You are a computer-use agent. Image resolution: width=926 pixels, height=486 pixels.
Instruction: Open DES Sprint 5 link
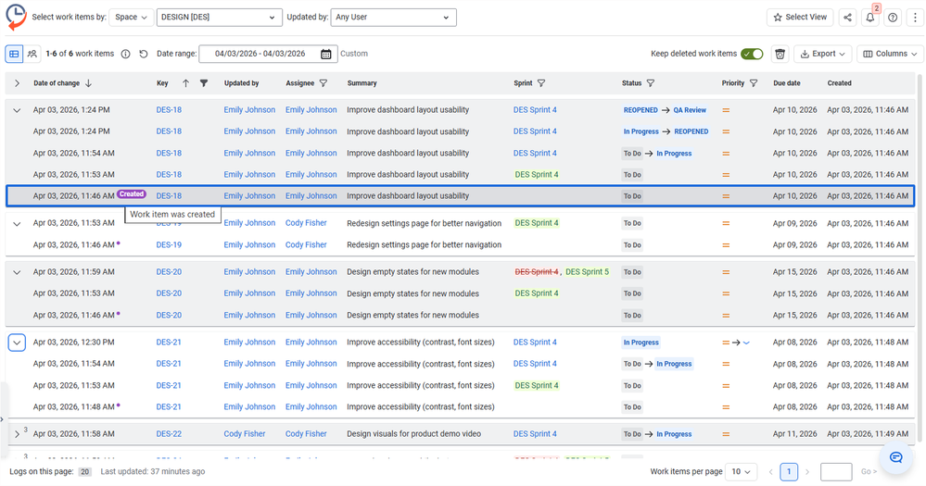click(x=587, y=272)
